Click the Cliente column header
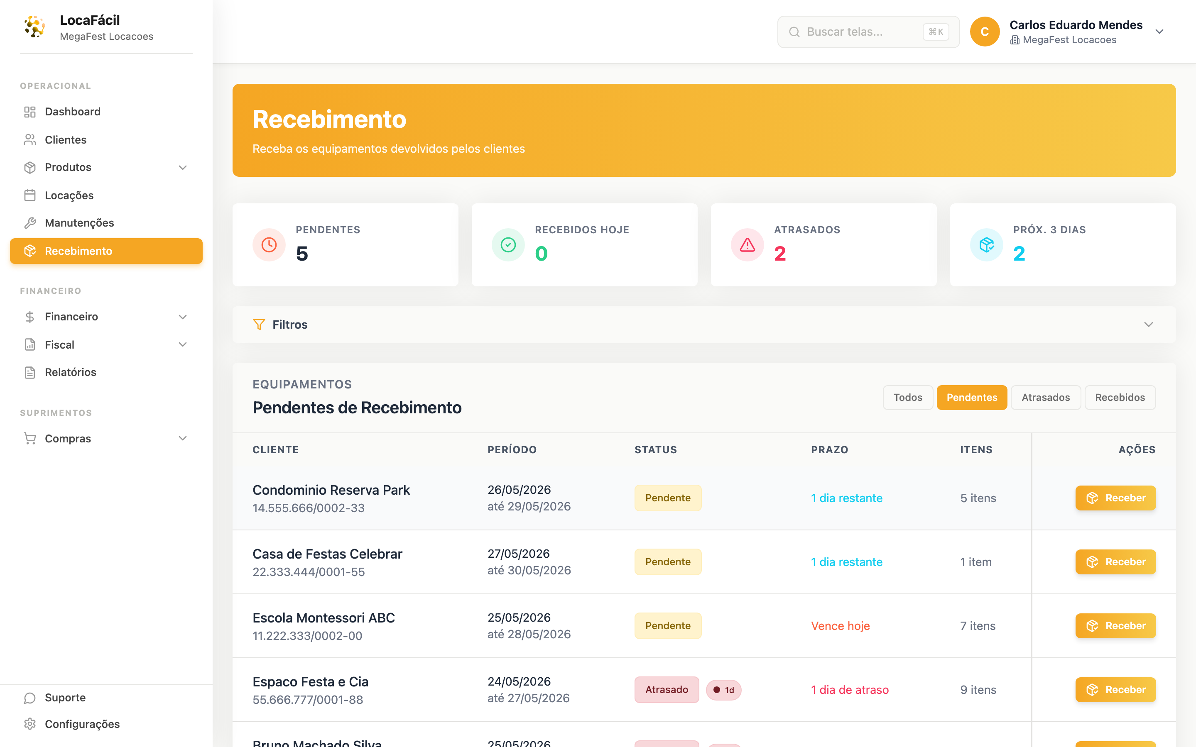 276,449
